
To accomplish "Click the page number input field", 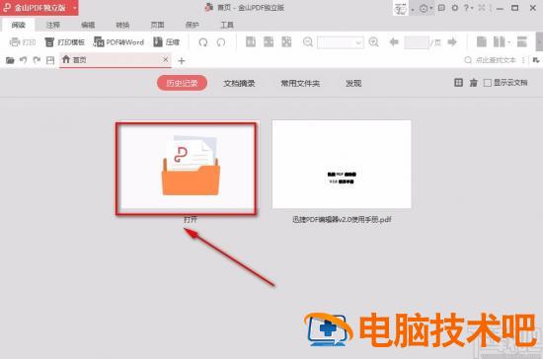I will (417, 42).
